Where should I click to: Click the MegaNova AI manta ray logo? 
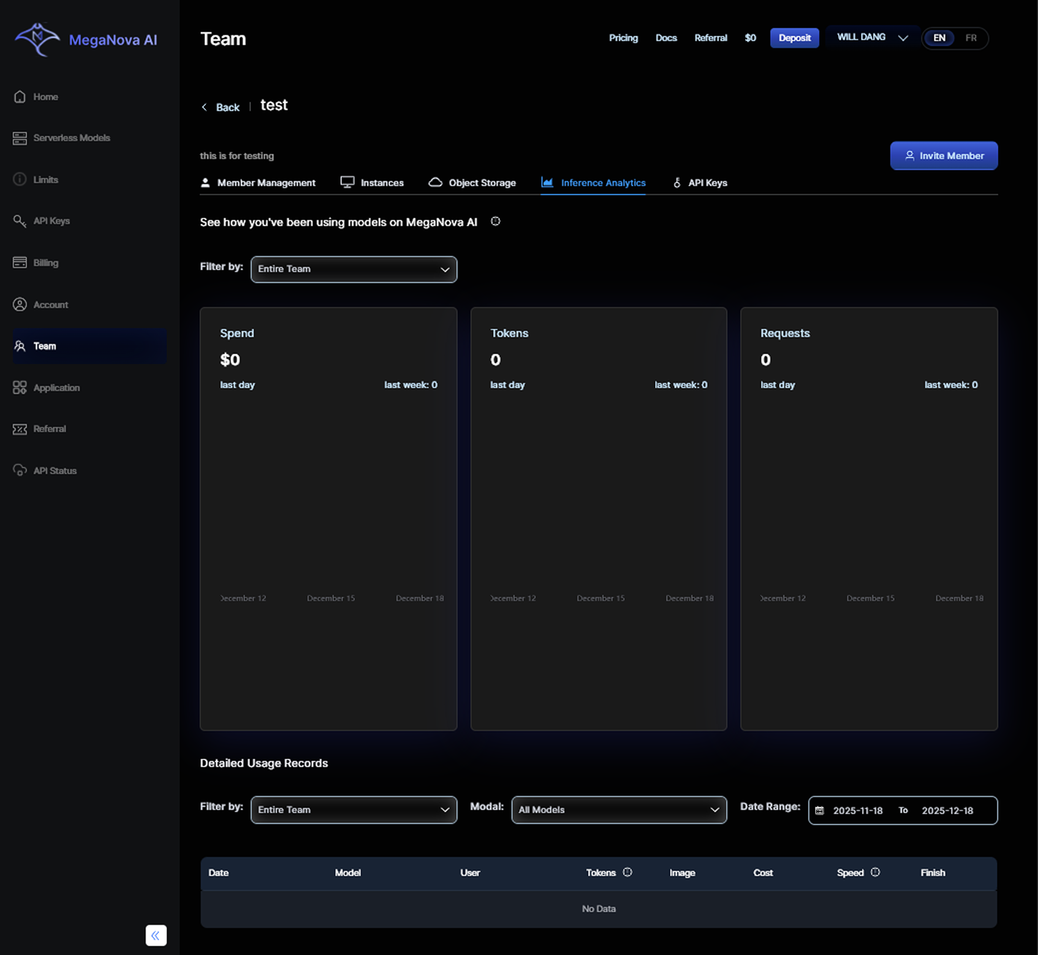37,39
